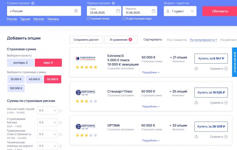Buy OPTIMA for 26 509 ₽
Screen dimensions: 237x150
click(x=211, y=127)
